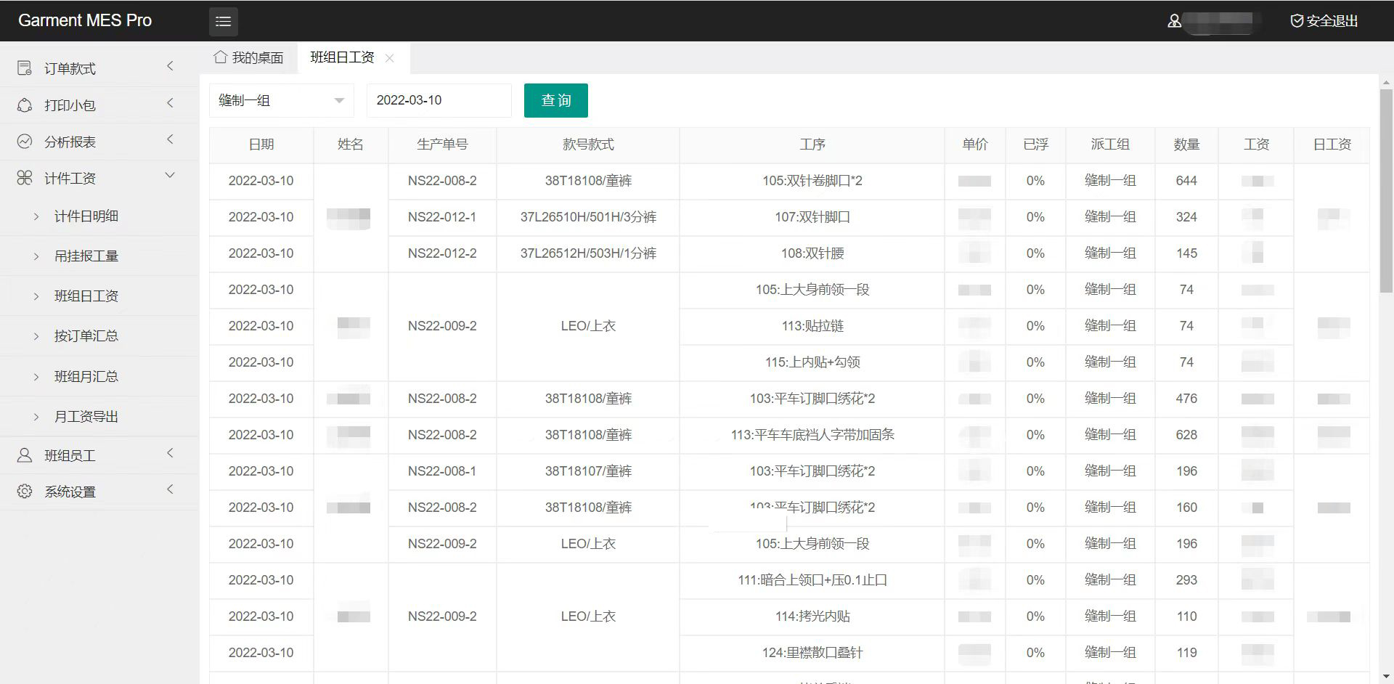This screenshot has width=1394, height=684.
Task: Click the 计件工资 grid icon
Action: coord(25,178)
